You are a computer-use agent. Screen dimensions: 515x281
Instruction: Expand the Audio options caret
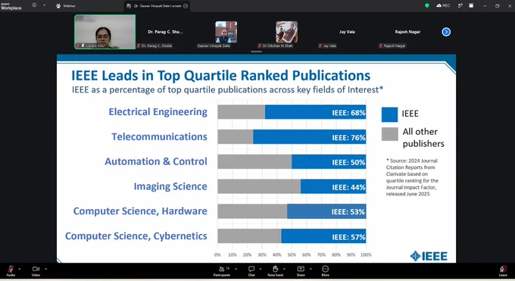click(x=20, y=269)
